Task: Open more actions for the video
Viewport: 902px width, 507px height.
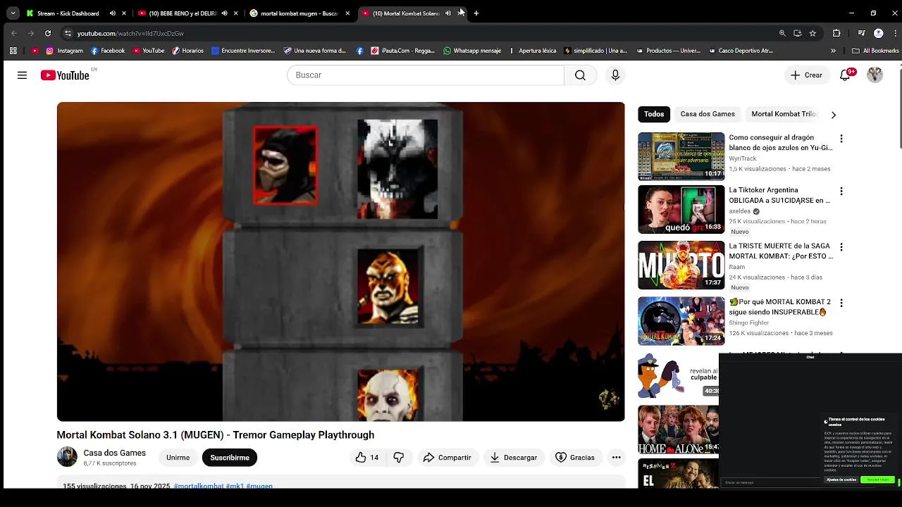Action: coord(617,458)
